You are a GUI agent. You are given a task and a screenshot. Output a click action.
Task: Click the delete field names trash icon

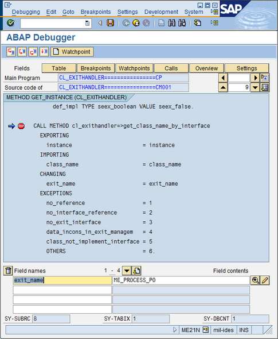8,271
